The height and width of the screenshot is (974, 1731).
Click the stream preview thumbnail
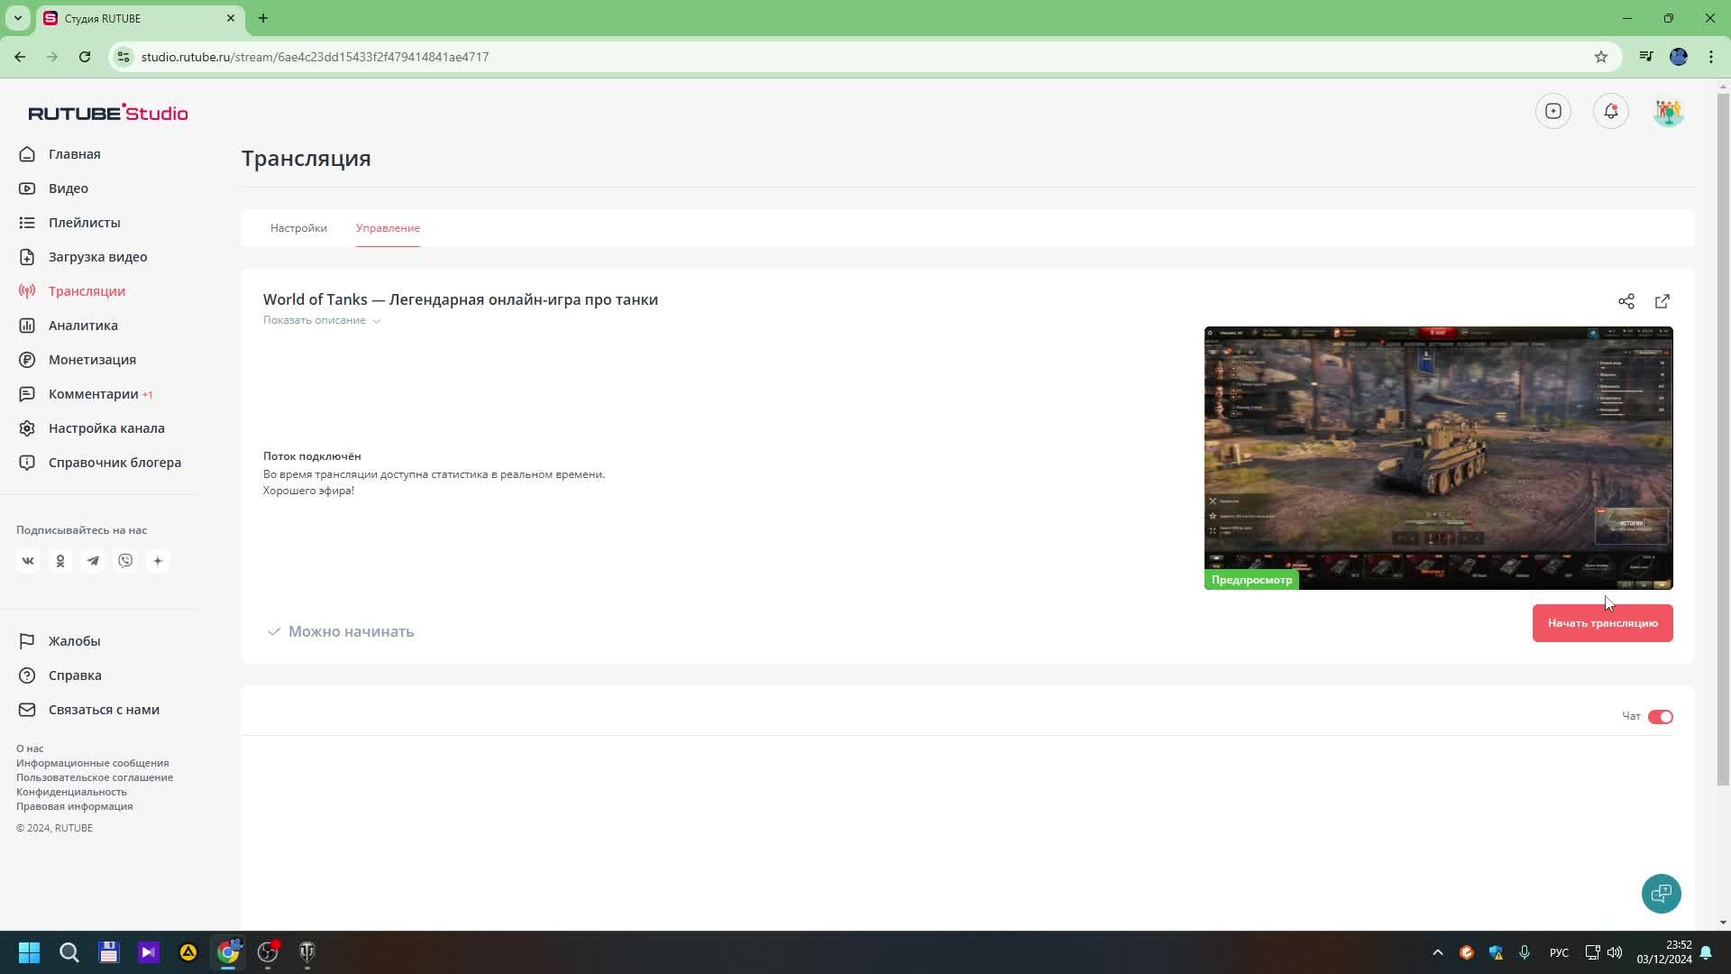1439,458
